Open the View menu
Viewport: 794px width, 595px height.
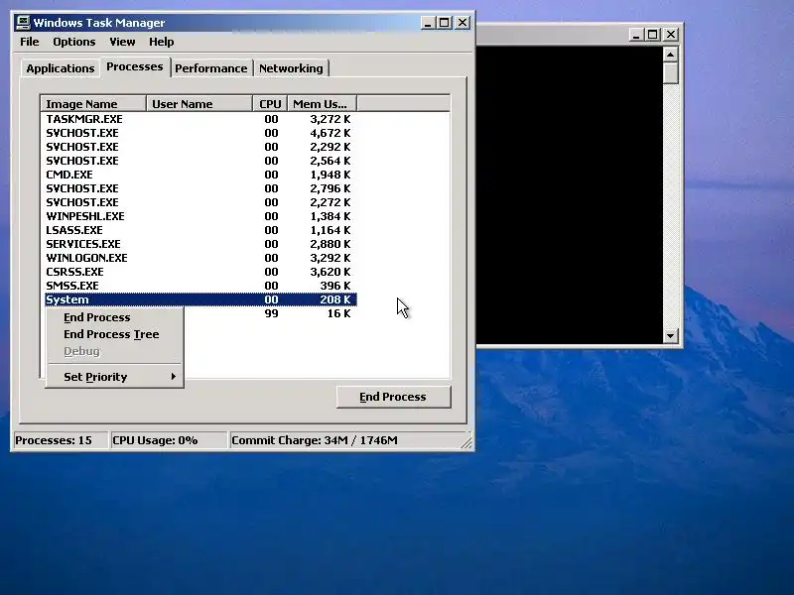point(122,42)
